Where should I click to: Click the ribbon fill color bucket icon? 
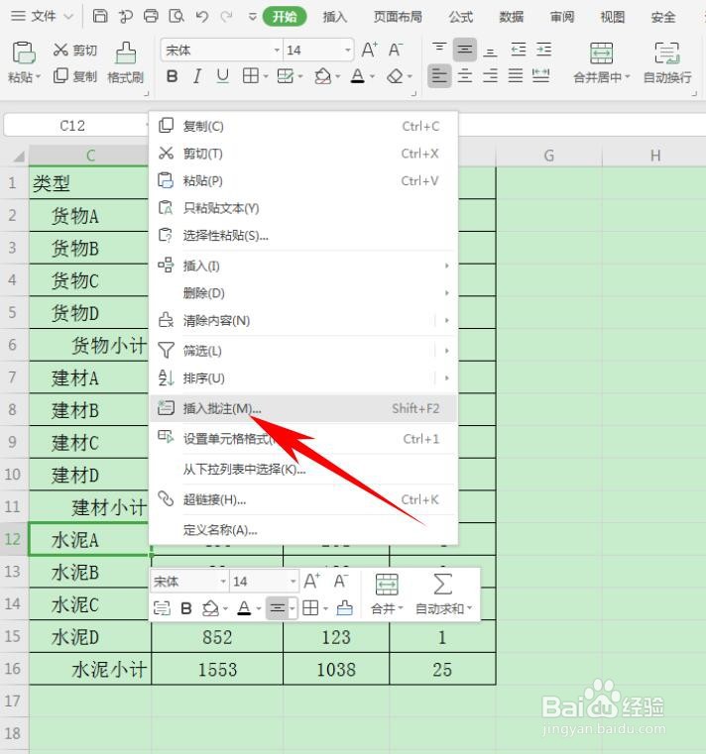[x=322, y=76]
